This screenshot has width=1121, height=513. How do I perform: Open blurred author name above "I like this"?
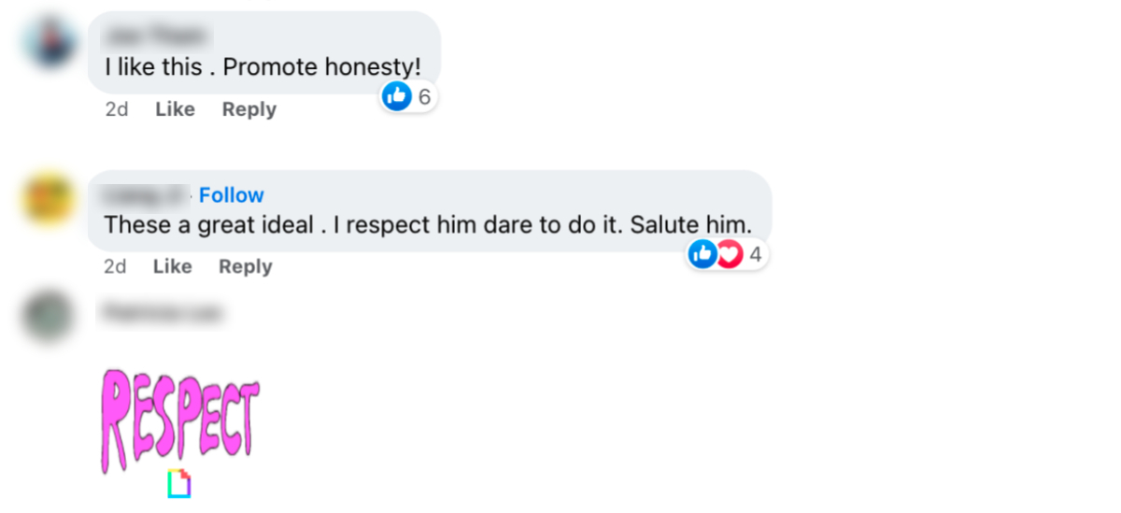tap(156, 36)
